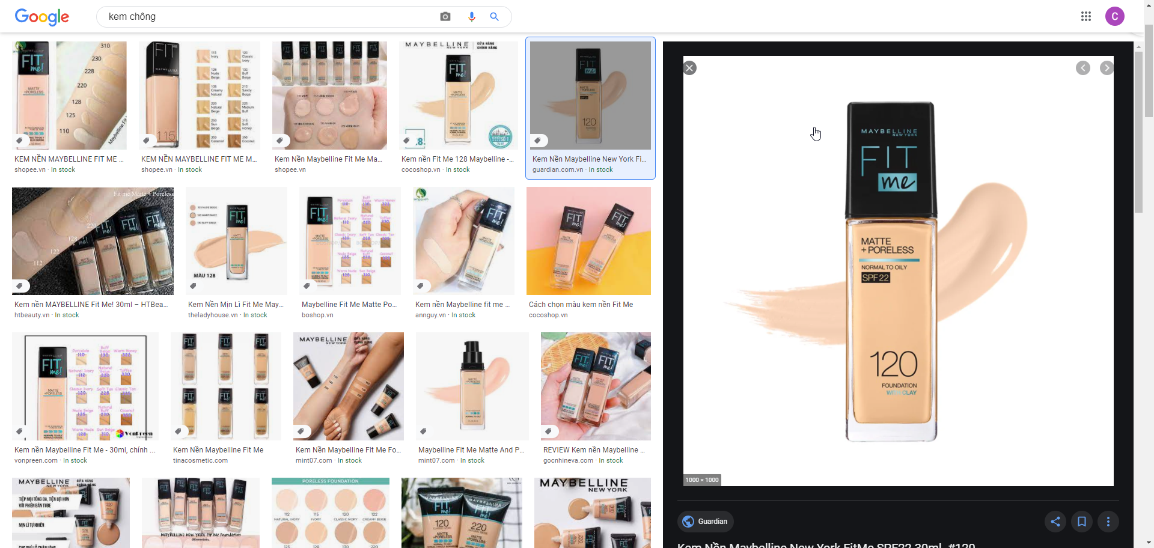Screen dimensions: 1154x548
Task: Click the Google logo
Action: (42, 17)
